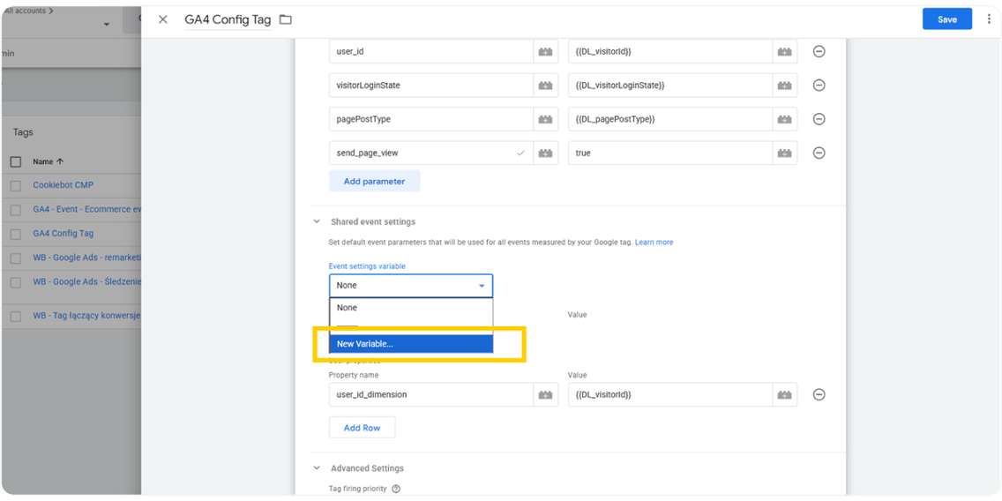Click variable picker icon beside user_id name field
The width and height of the screenshot is (1002, 501).
[x=546, y=52]
